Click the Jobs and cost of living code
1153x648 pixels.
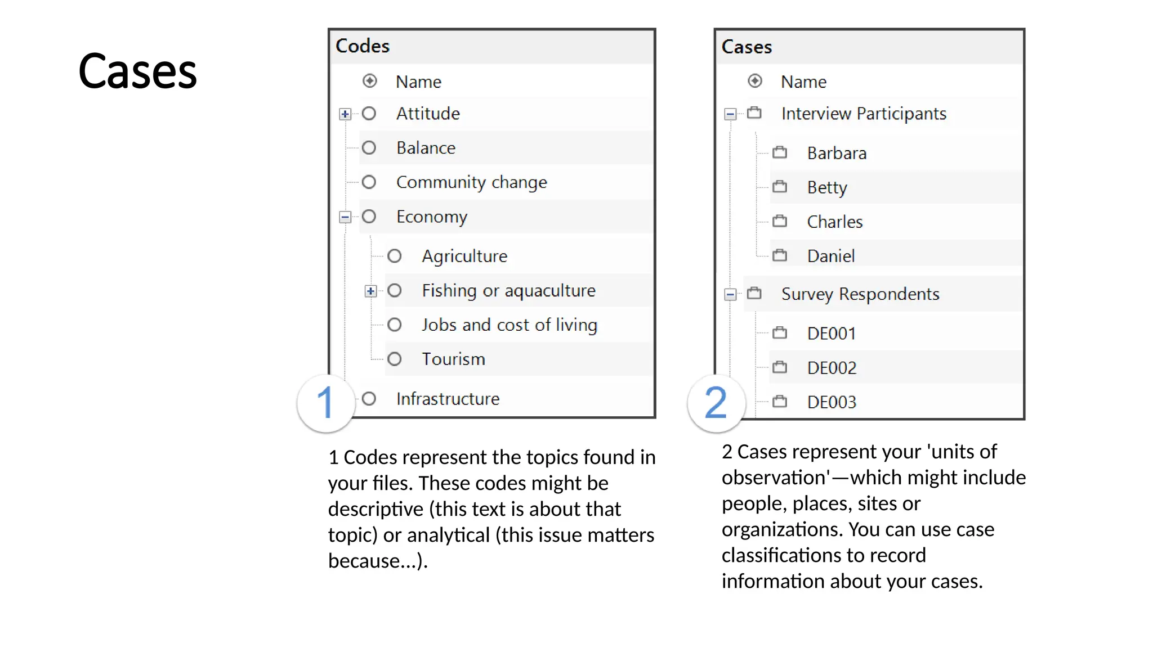click(509, 325)
